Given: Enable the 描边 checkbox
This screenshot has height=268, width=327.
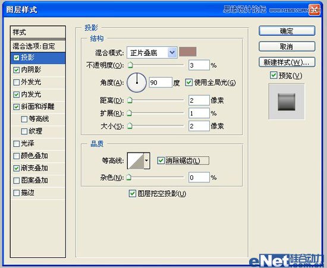Looking at the screenshot, I should coord(16,193).
